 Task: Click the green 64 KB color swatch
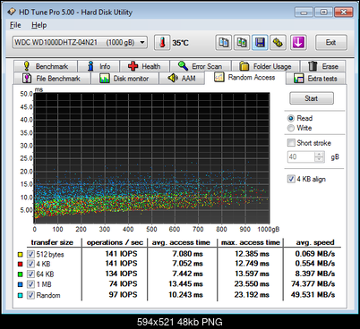click(x=20, y=274)
